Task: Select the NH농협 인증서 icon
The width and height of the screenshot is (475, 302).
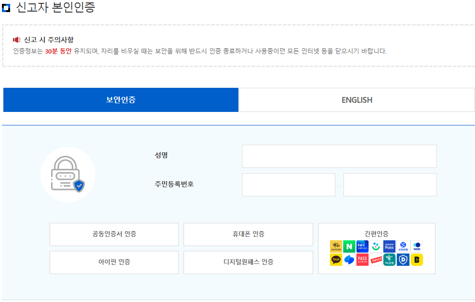Action: click(363, 246)
